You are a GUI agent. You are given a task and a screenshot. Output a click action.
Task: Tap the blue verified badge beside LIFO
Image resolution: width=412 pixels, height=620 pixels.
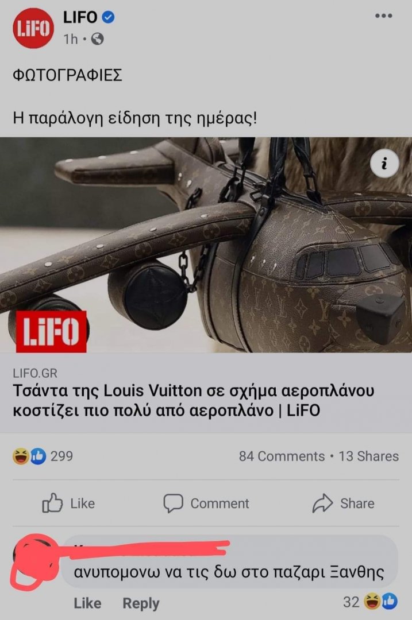pyautogui.click(x=108, y=17)
